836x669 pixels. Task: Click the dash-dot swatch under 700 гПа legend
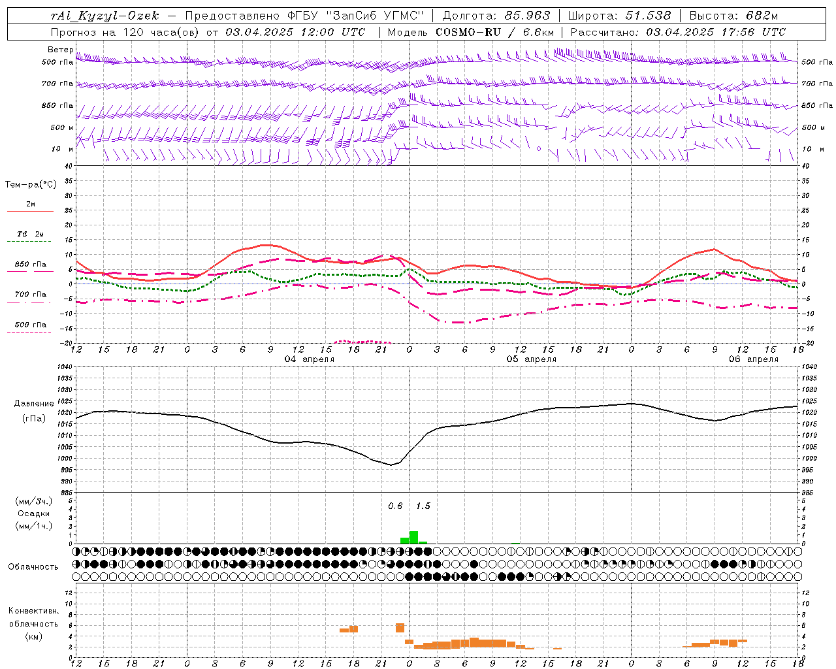pyautogui.click(x=29, y=302)
